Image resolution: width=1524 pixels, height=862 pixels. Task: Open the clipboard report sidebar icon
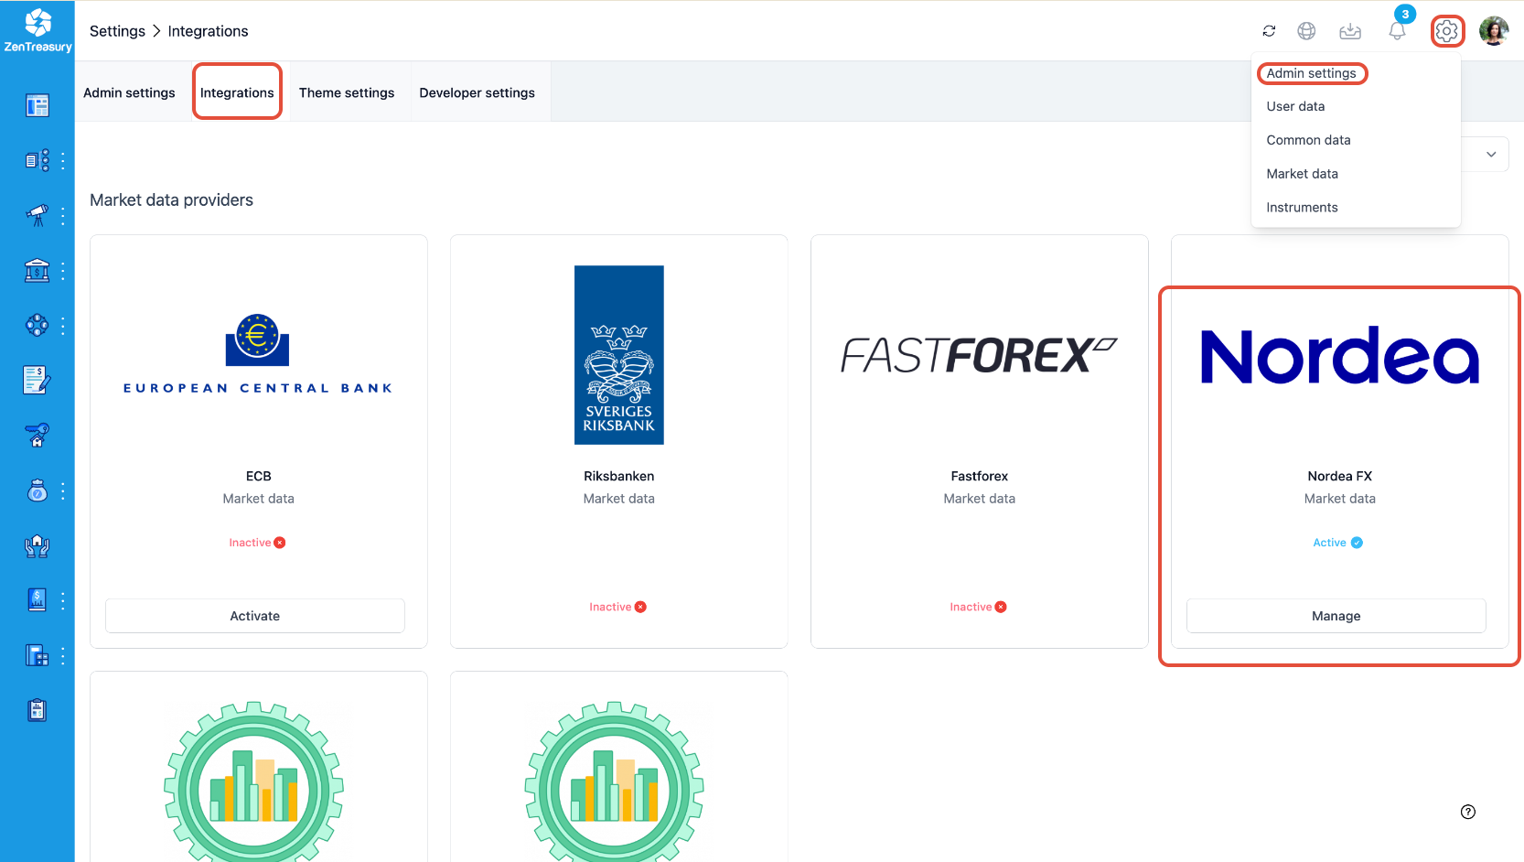coord(38,710)
